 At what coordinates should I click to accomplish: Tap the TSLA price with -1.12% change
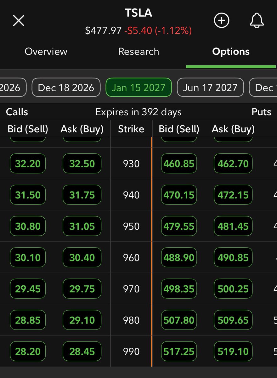[x=138, y=31]
